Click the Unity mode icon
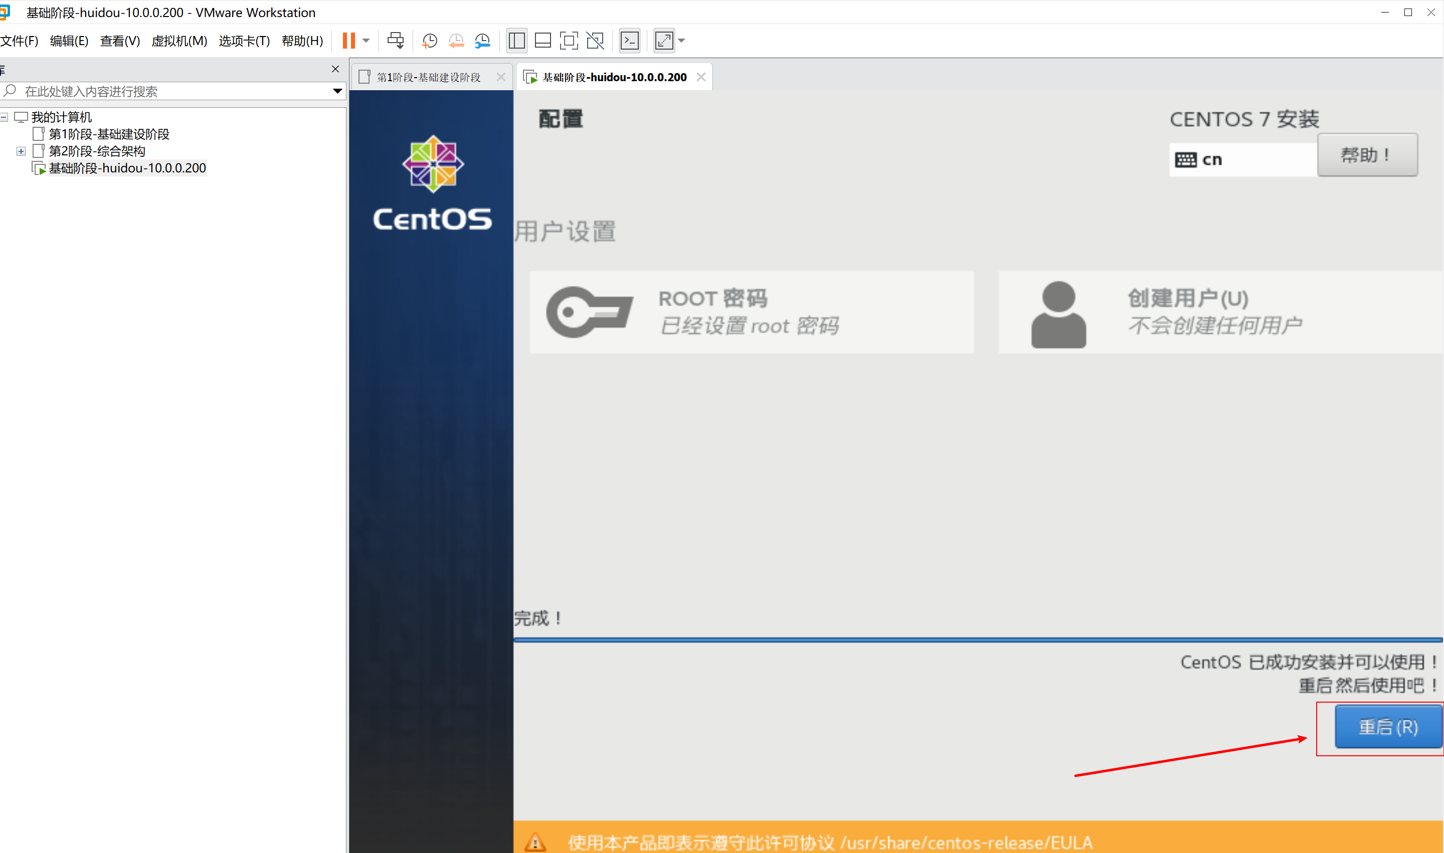This screenshot has height=853, width=1444. 595,40
